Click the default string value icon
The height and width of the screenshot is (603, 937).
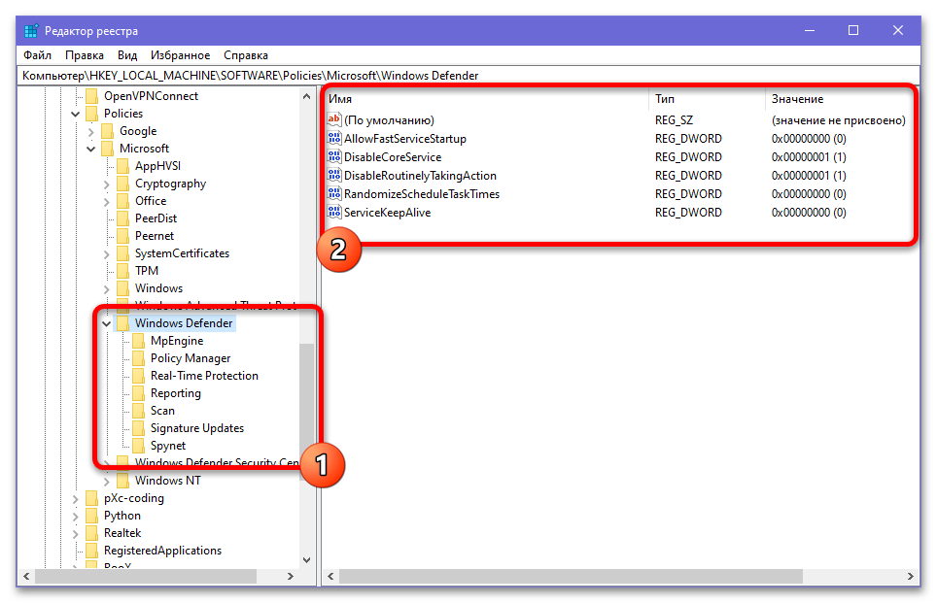click(334, 120)
